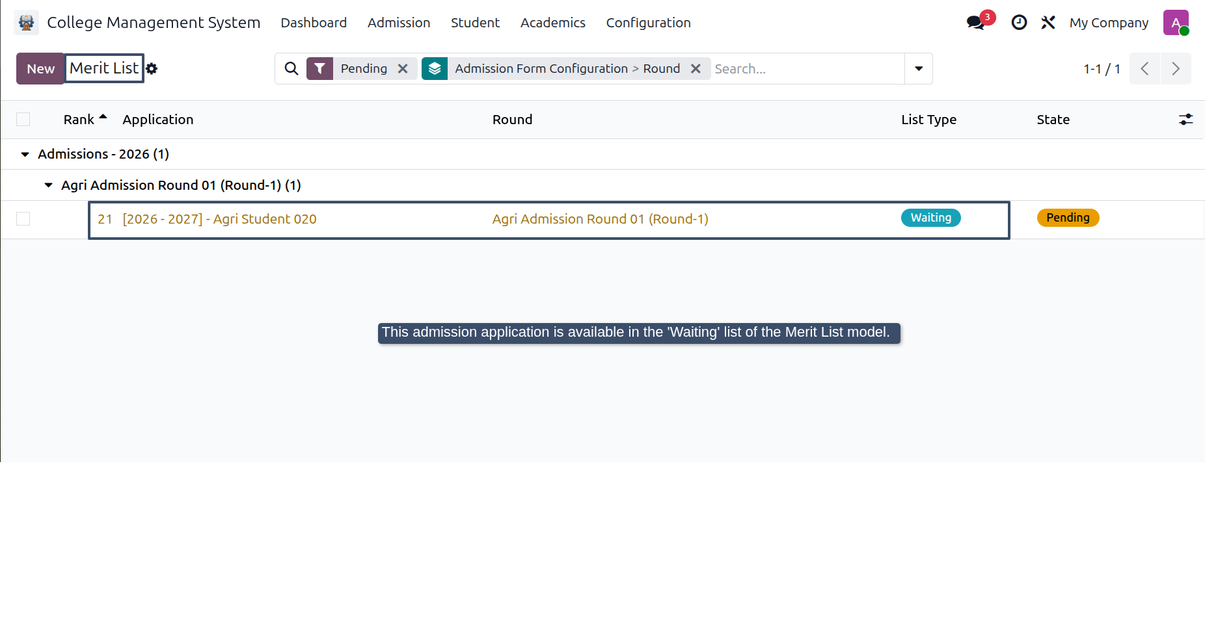Click rank value 21 in the row
Screen dimensions: 1205x624
point(105,219)
